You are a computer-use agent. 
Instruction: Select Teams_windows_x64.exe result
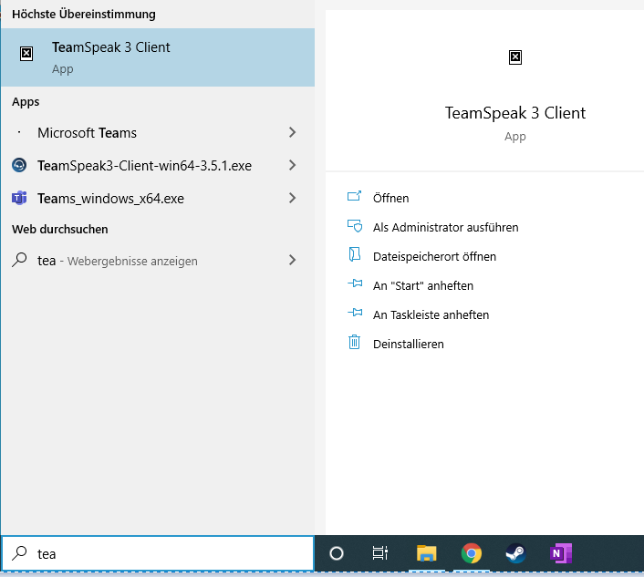tap(158, 198)
